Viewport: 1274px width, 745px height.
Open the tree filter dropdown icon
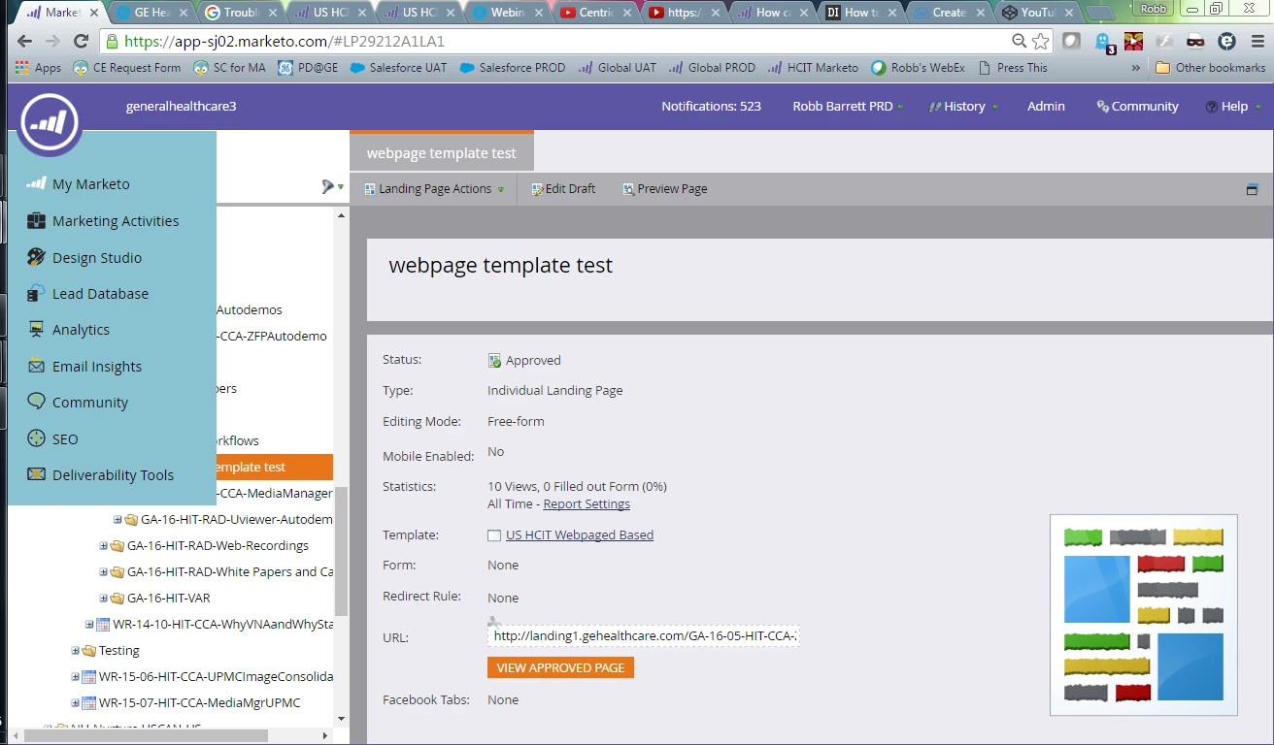point(333,186)
